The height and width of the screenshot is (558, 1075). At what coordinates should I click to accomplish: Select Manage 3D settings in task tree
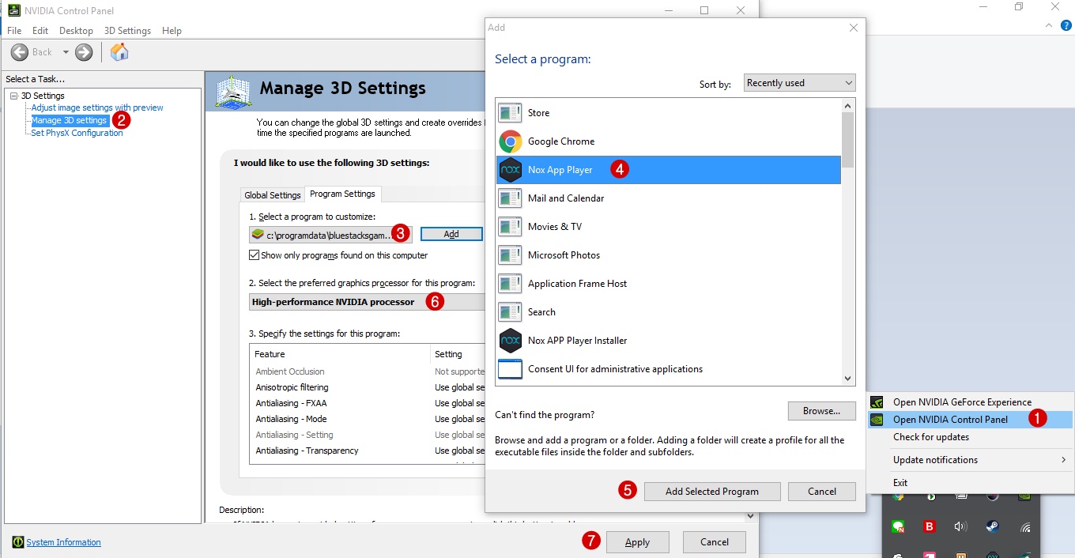click(x=69, y=121)
